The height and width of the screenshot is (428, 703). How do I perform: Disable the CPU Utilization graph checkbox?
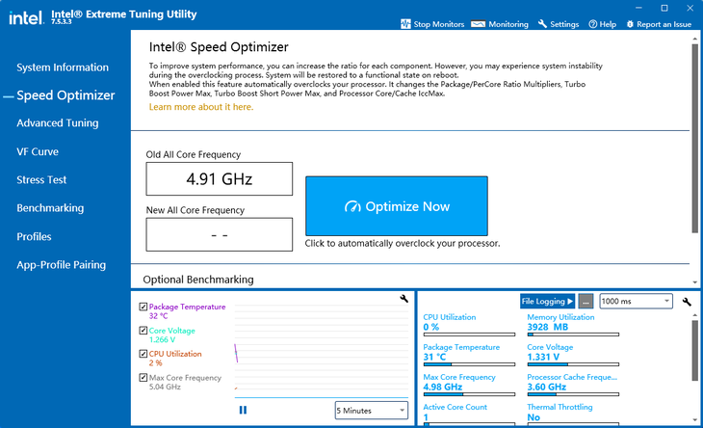coord(143,354)
